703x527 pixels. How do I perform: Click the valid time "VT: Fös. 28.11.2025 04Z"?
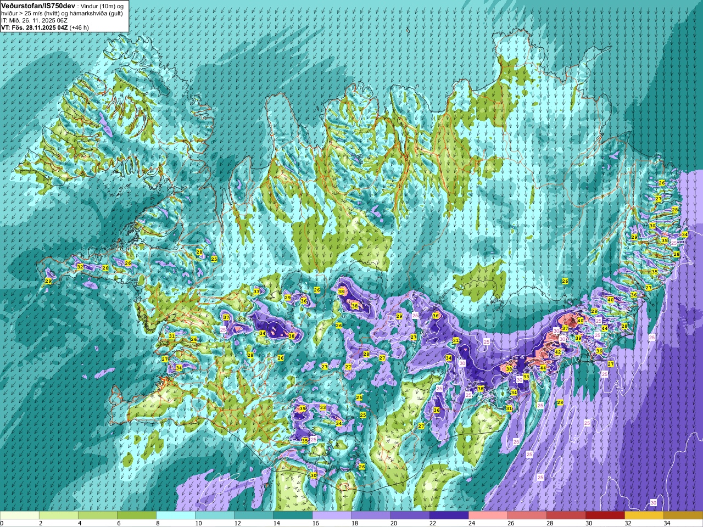coord(34,27)
